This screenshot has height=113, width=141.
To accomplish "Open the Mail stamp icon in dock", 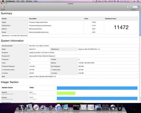I will 29,107.
